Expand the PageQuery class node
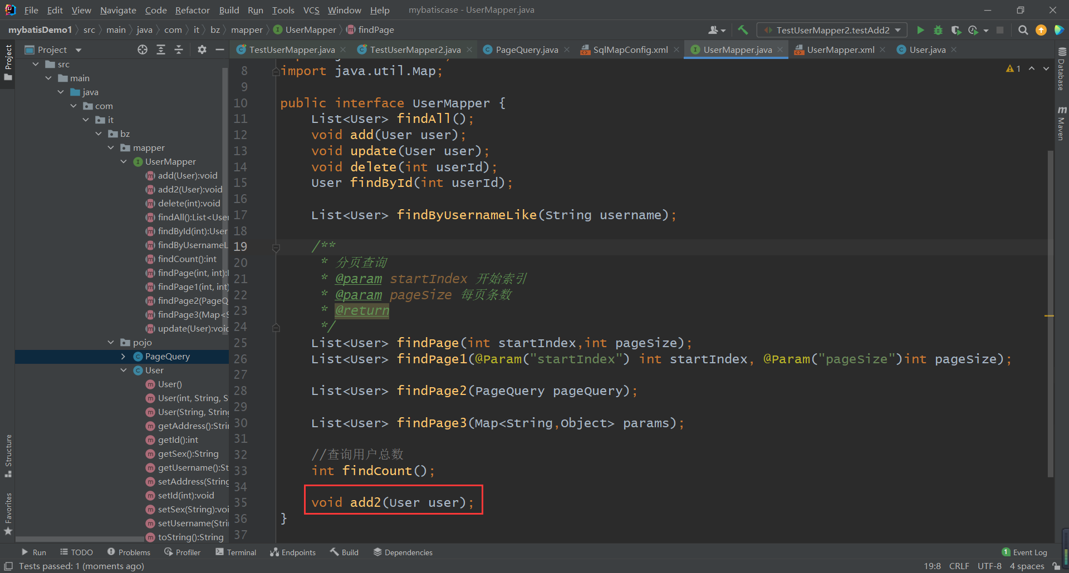1069x573 pixels. (x=123, y=357)
